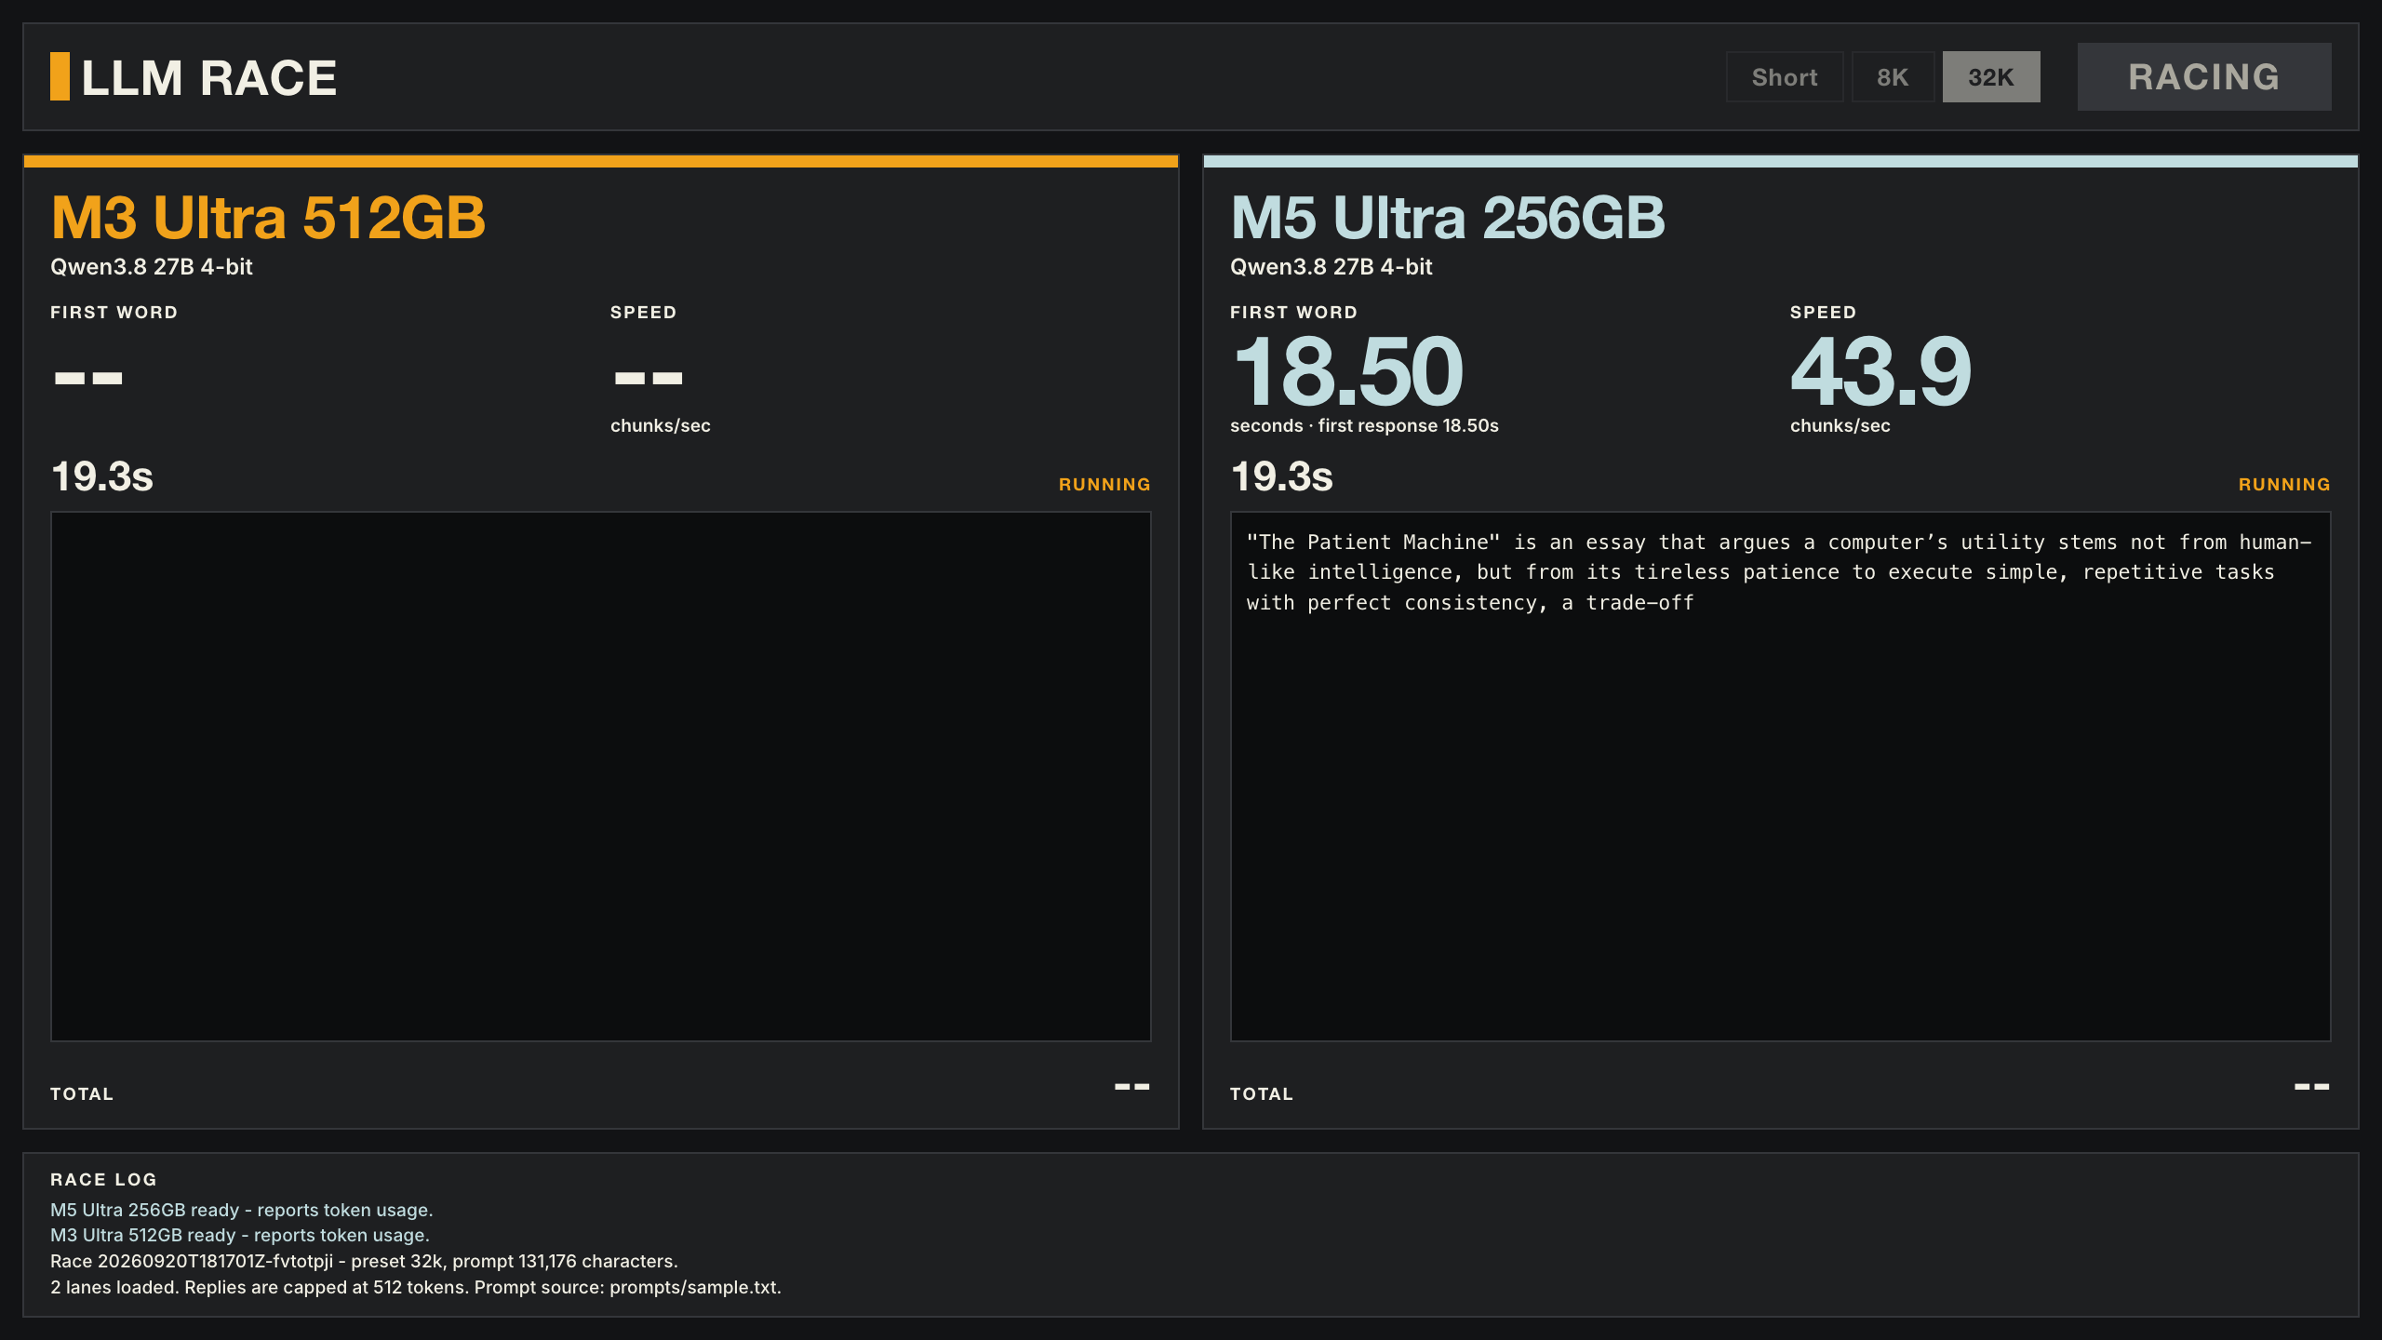This screenshot has width=2382, height=1340.
Task: Click the RACING status button
Action: 2204,77
